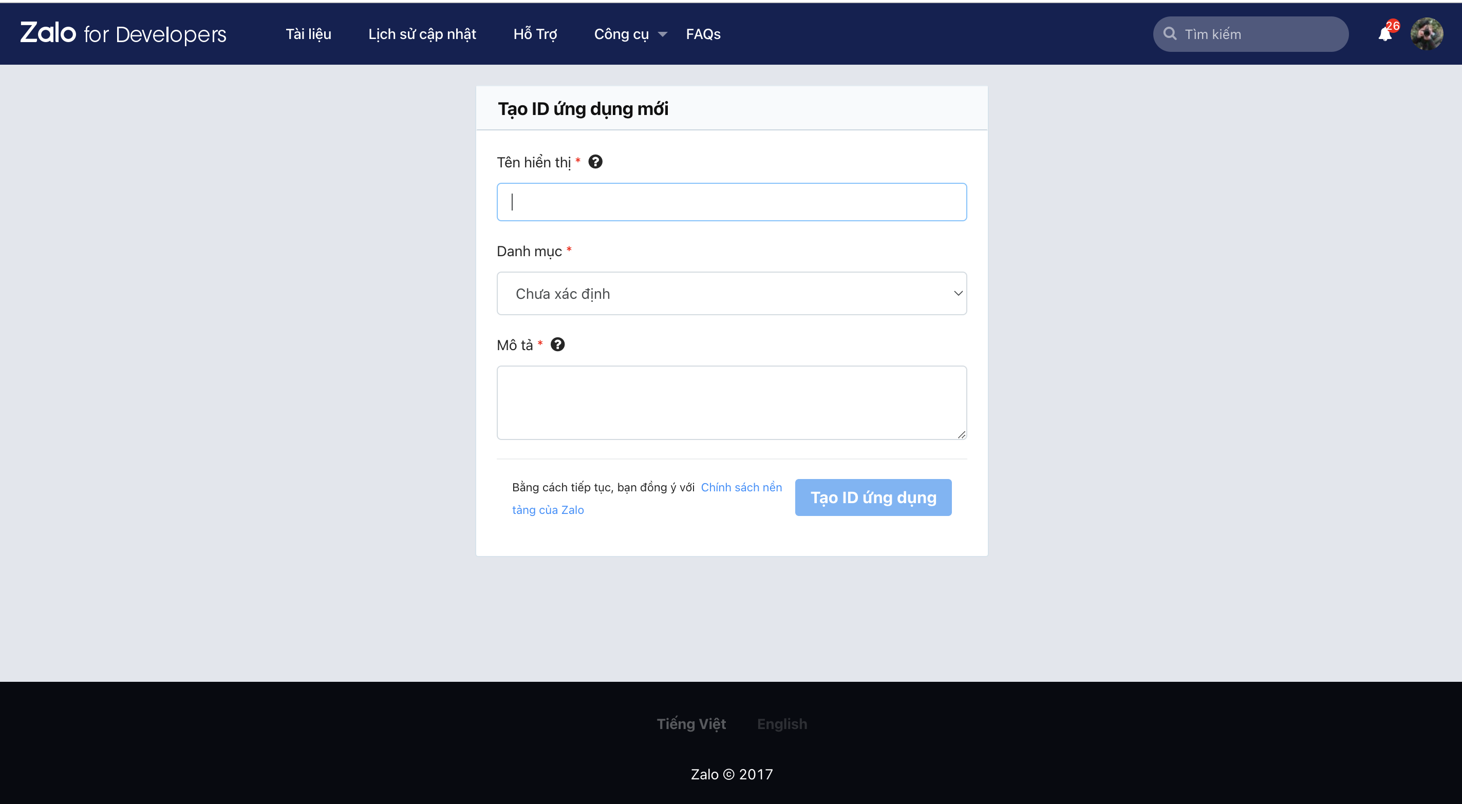Click the Zalo for Developers logo
The height and width of the screenshot is (804, 1462).
point(123,34)
